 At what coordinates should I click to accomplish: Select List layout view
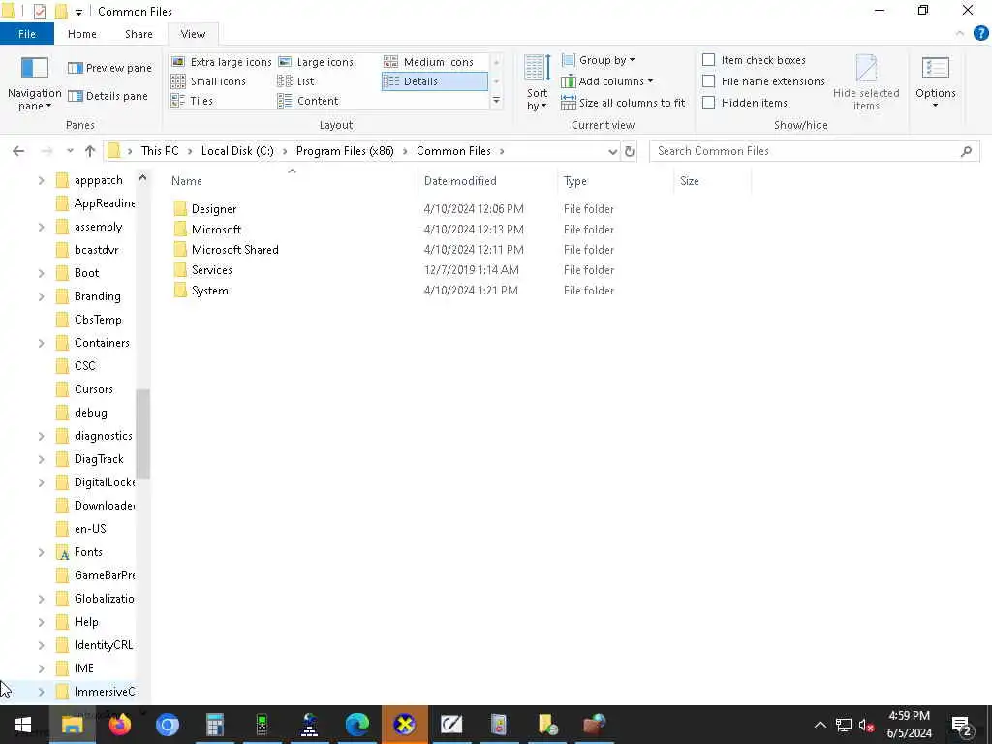296,81
